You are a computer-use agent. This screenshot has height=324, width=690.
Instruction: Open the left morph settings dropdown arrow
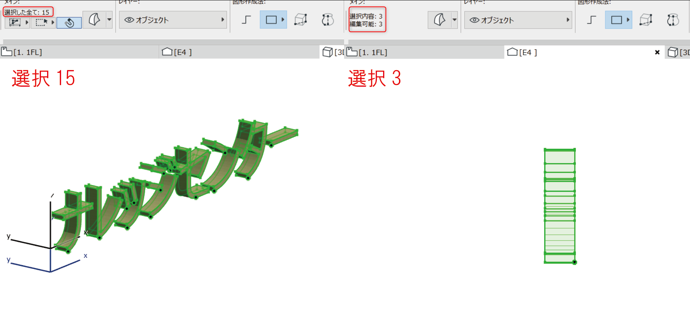coord(109,19)
